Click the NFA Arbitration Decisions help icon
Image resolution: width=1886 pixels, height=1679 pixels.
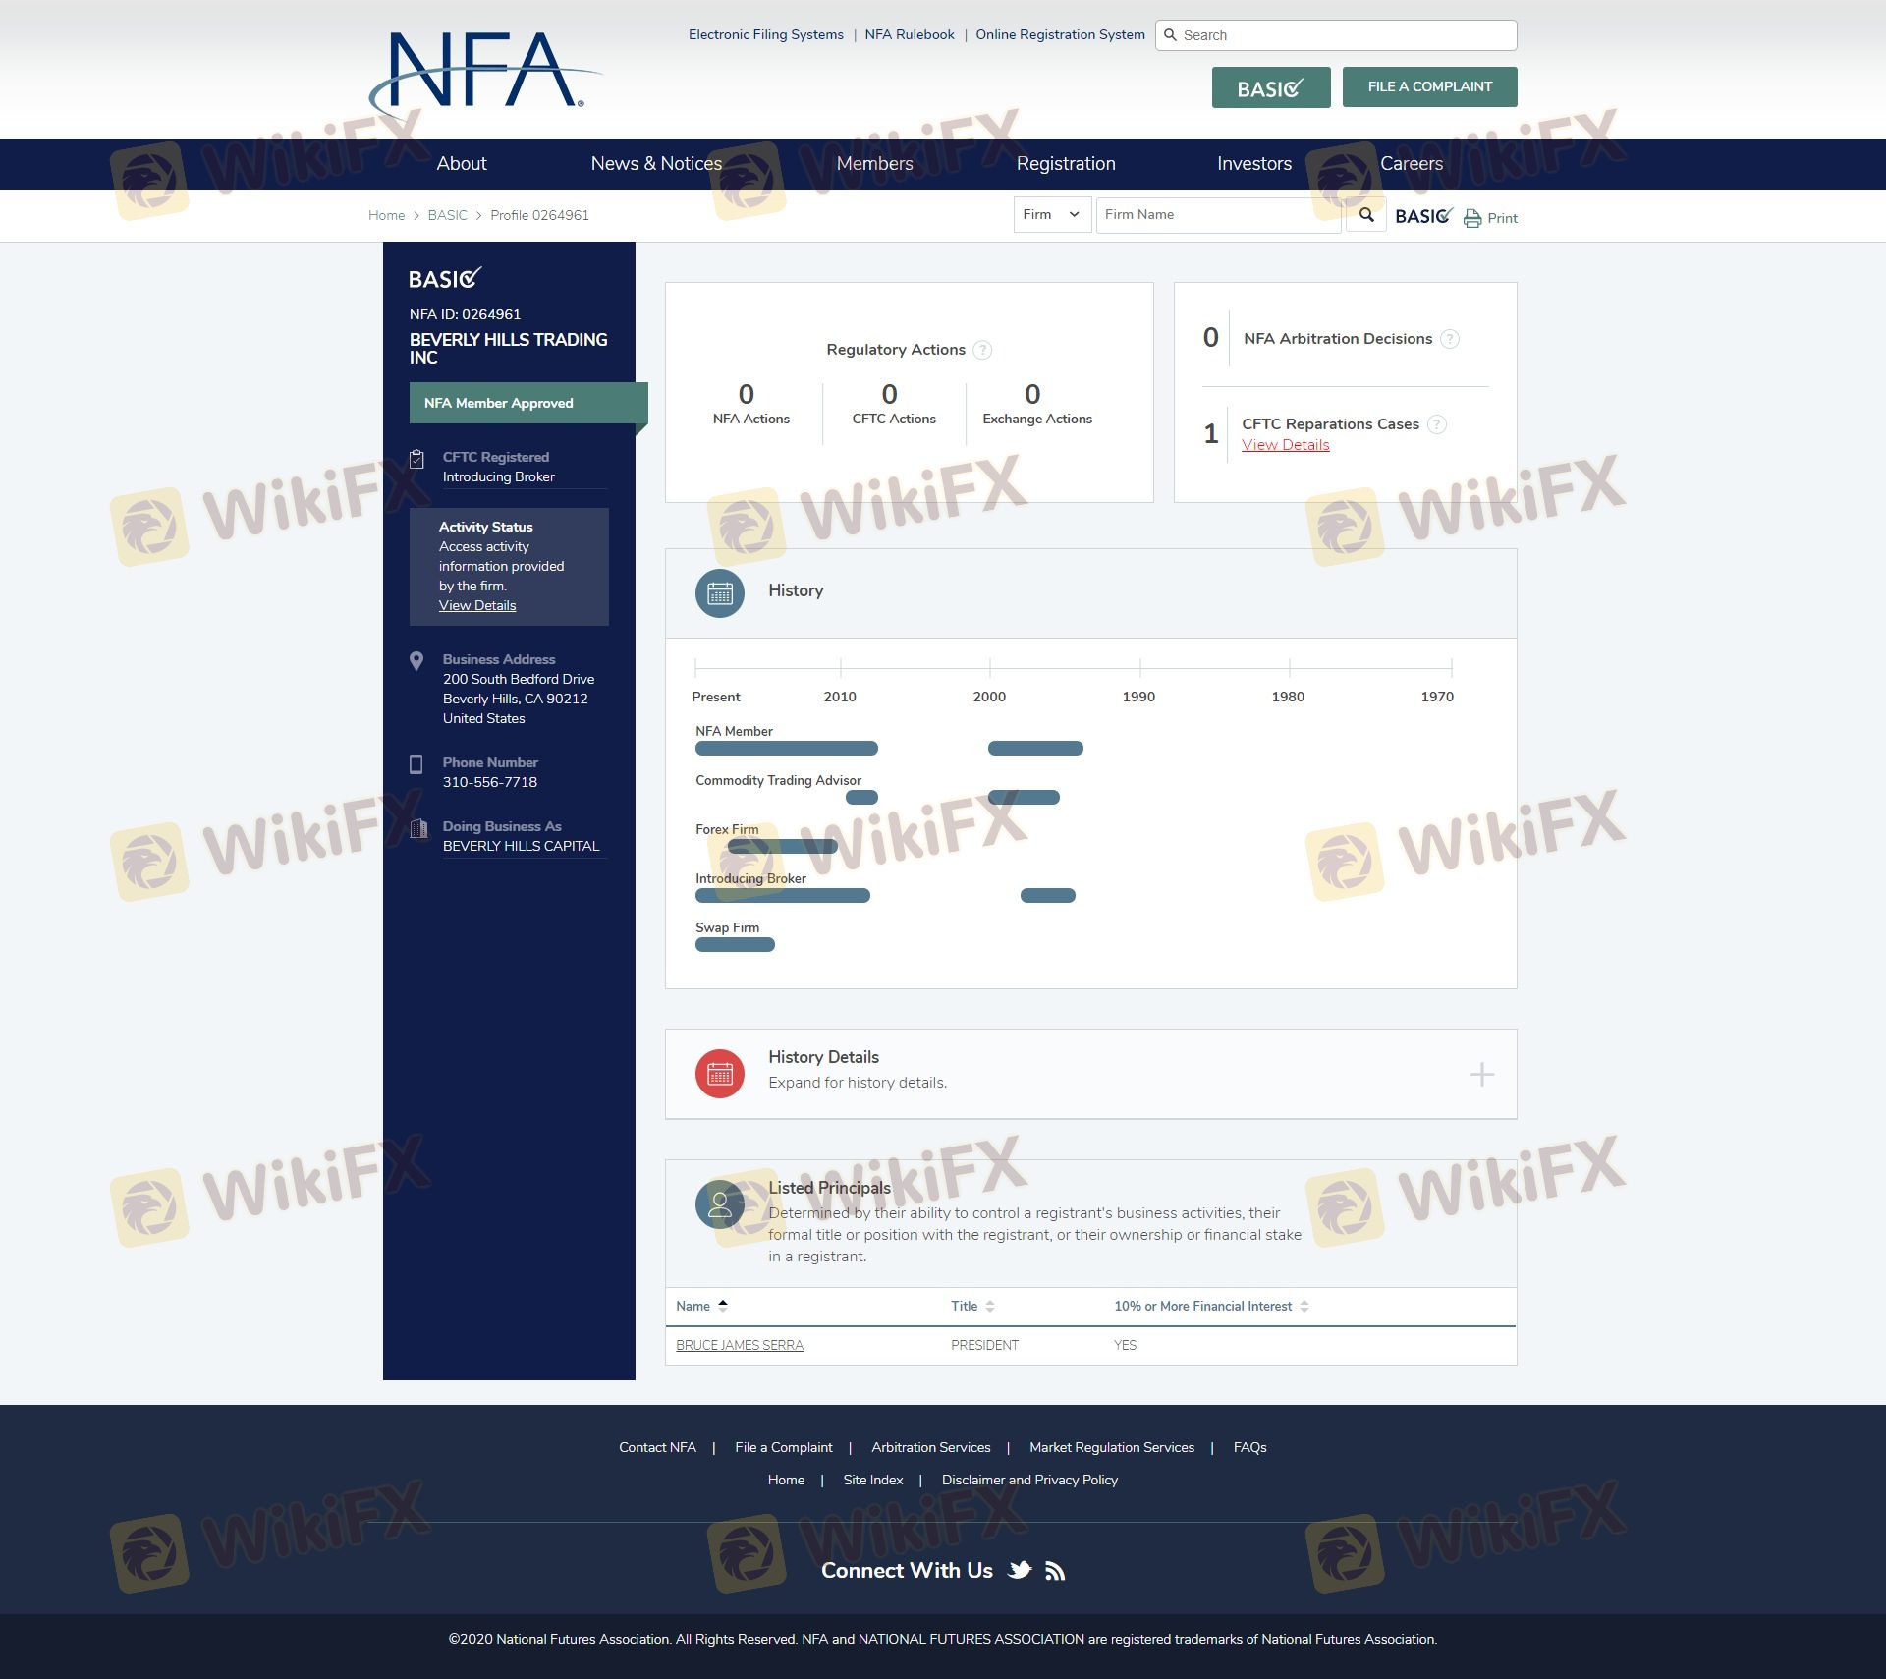tap(1450, 339)
